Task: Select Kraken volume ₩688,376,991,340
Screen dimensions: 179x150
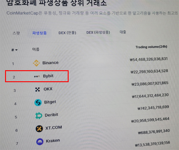Action: 154,132
